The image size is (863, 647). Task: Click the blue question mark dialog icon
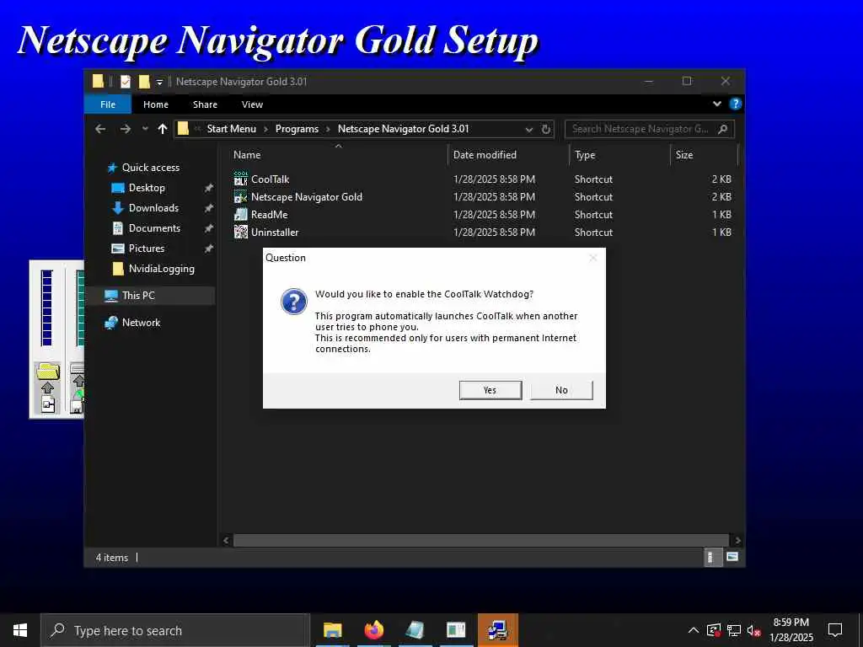coord(294,302)
